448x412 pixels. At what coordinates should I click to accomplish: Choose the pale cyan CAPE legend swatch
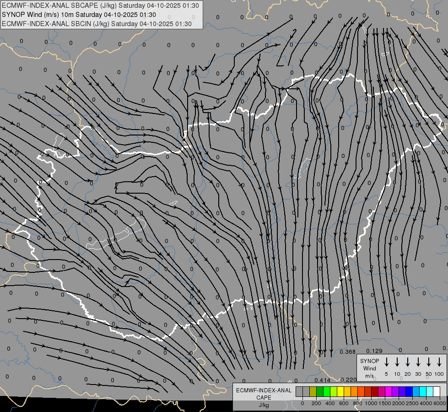tap(430, 391)
